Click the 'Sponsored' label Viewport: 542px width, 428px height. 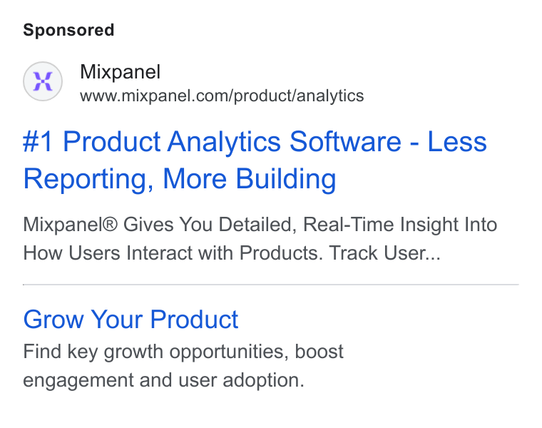click(68, 30)
